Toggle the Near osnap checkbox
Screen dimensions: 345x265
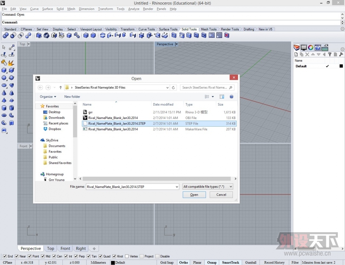(x=17, y=256)
